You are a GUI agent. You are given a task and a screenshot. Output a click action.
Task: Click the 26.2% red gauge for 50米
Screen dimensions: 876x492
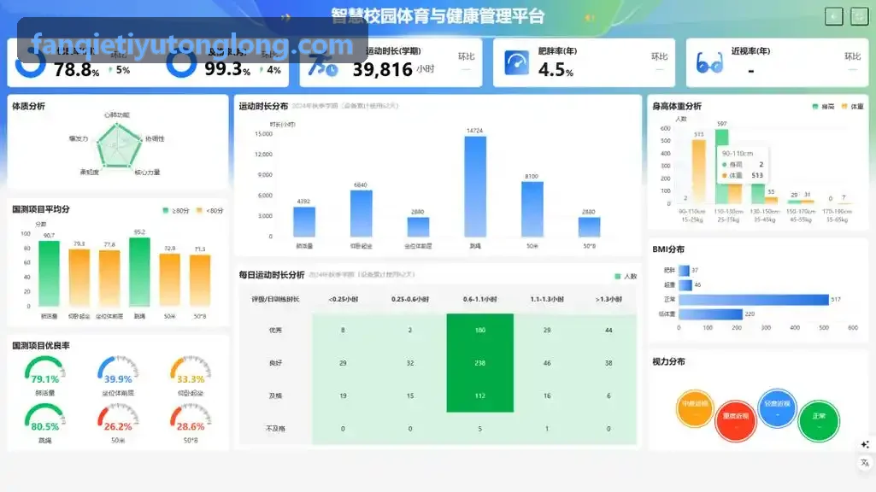tap(117, 419)
